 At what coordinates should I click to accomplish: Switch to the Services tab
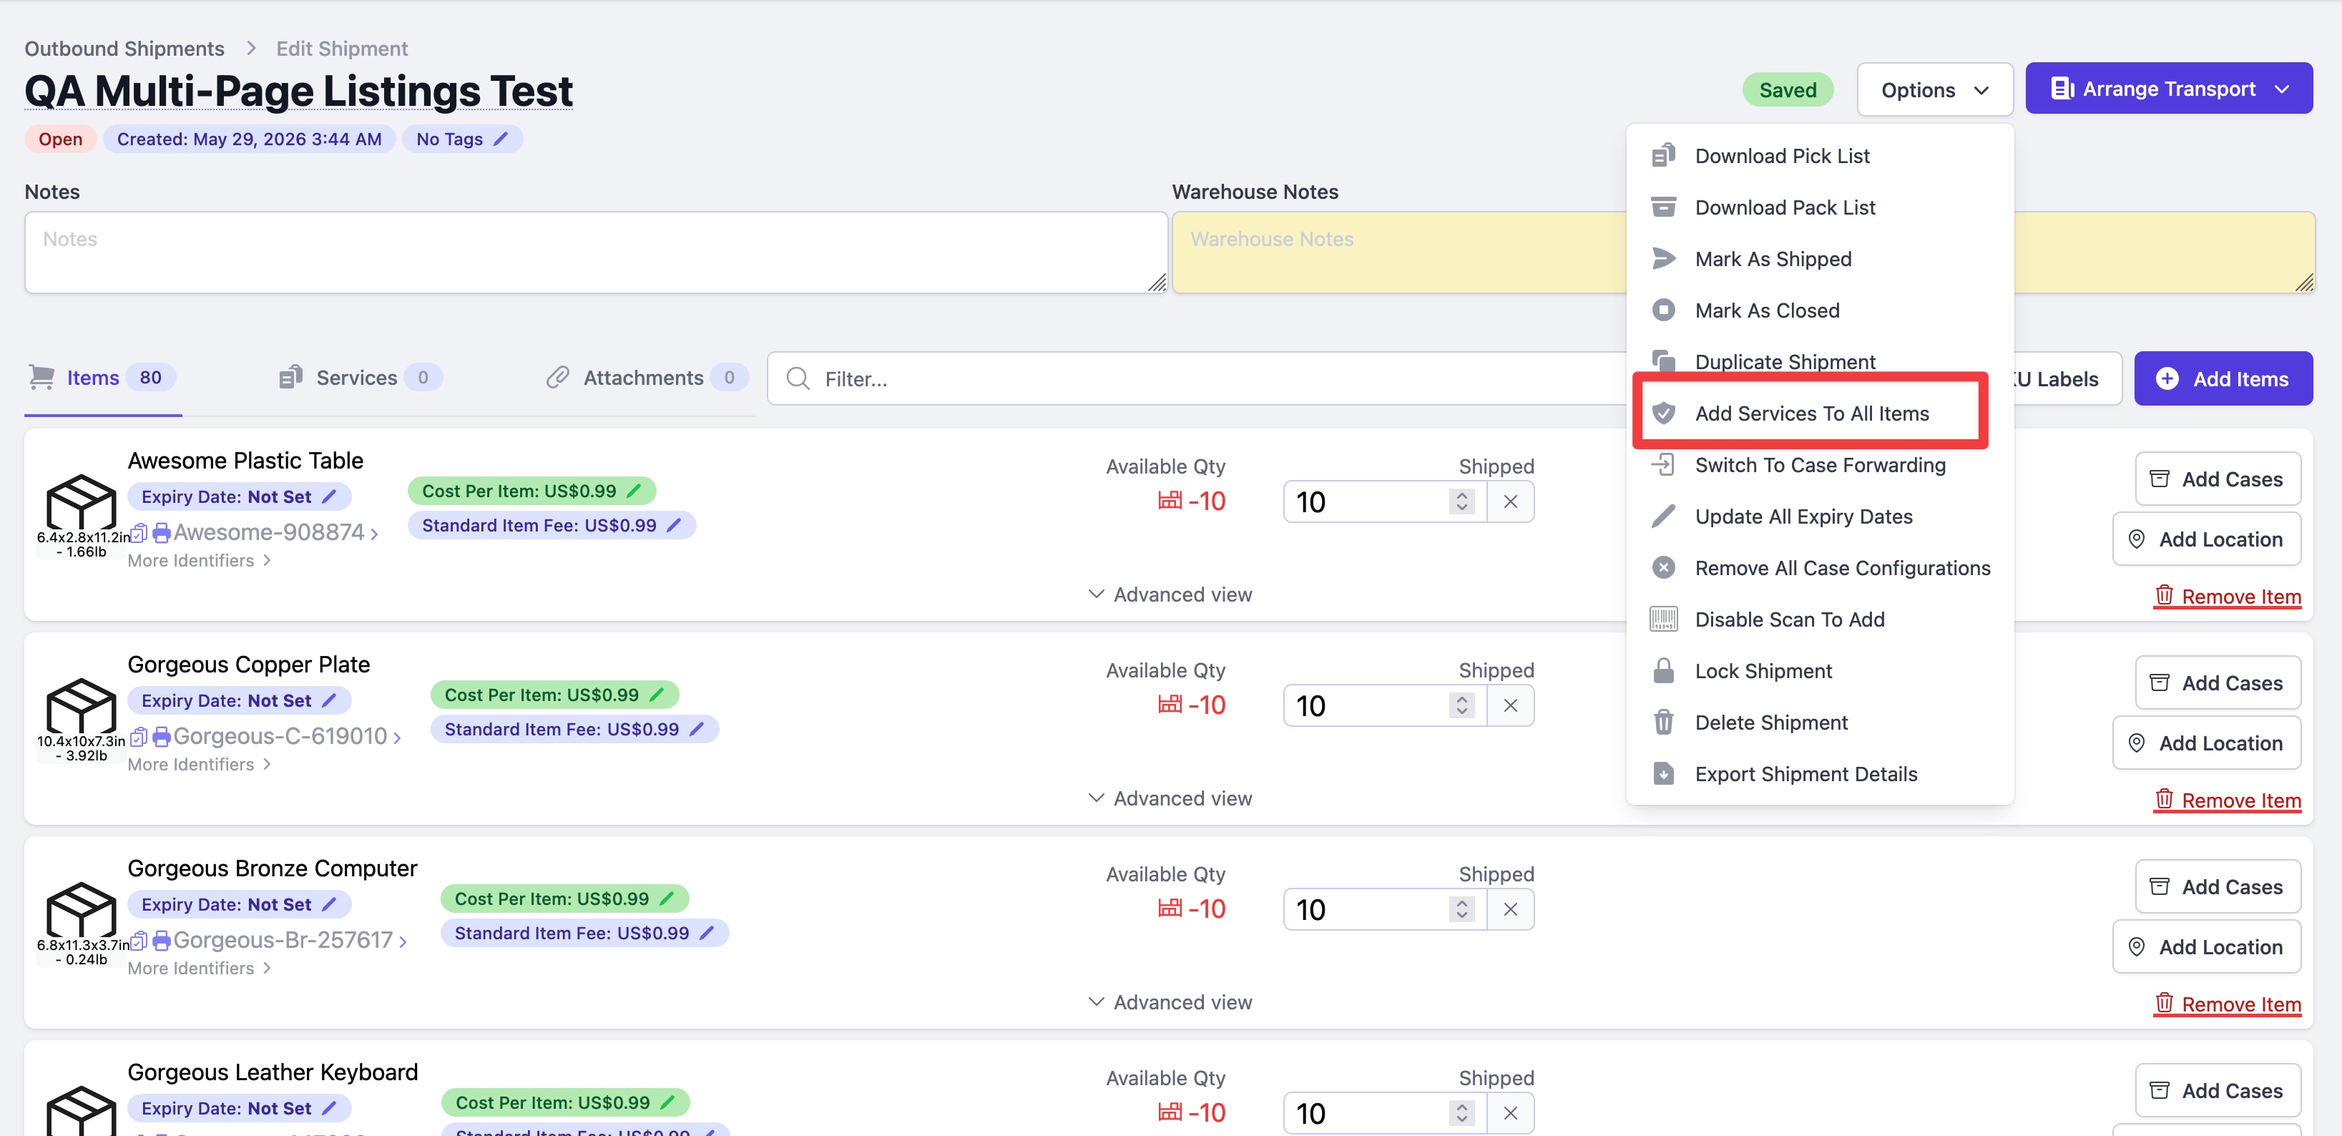(360, 378)
